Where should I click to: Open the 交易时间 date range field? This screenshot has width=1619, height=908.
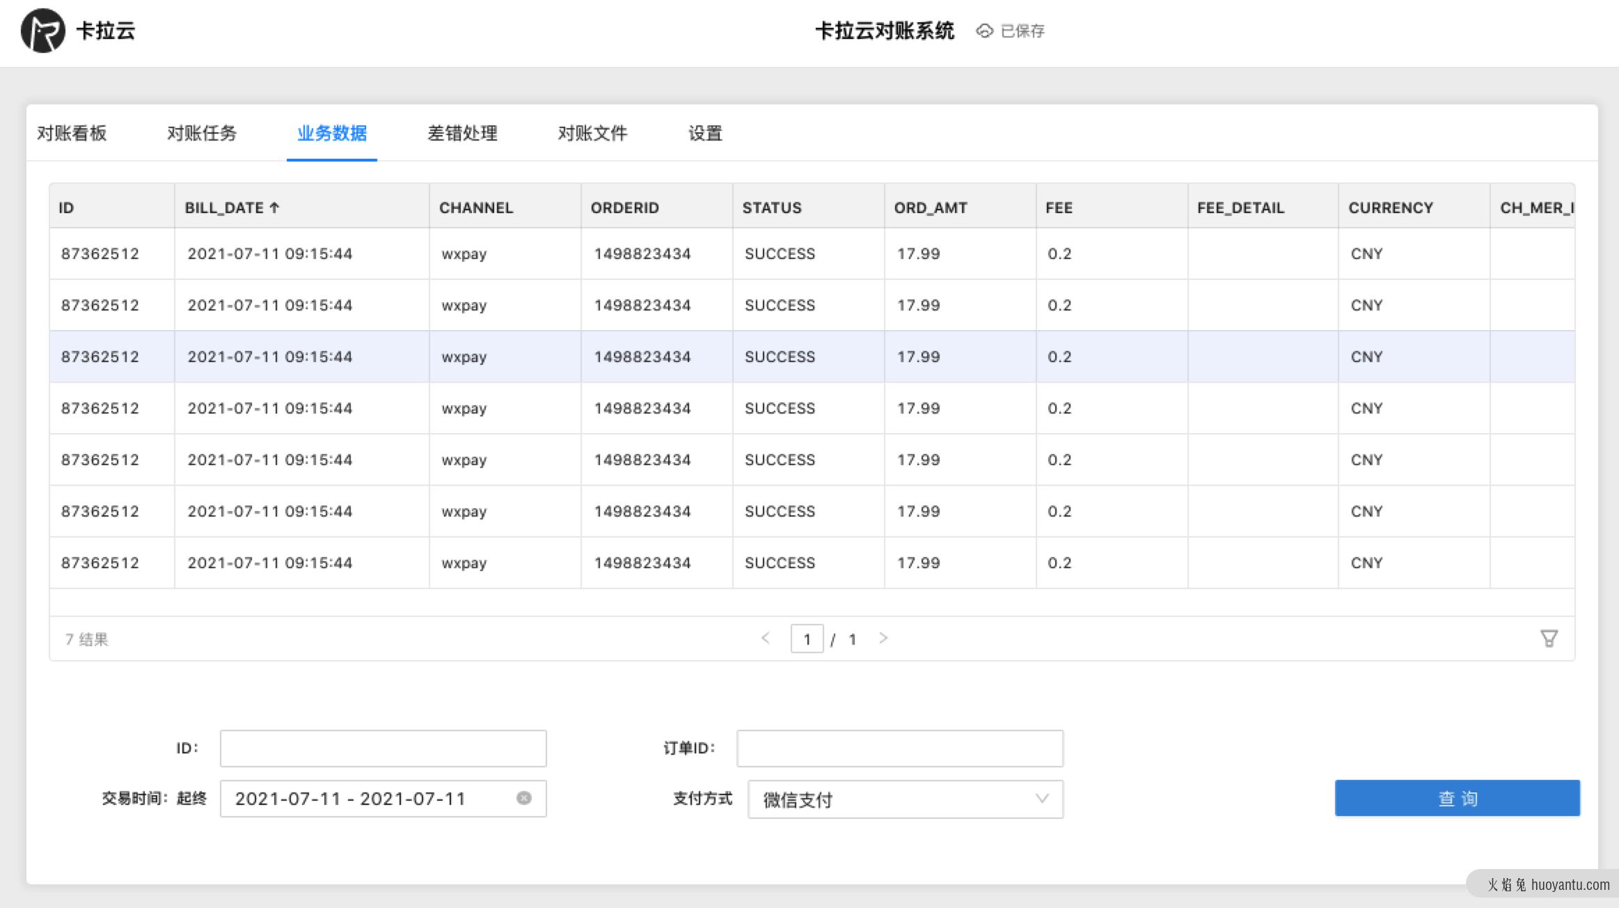(x=384, y=799)
